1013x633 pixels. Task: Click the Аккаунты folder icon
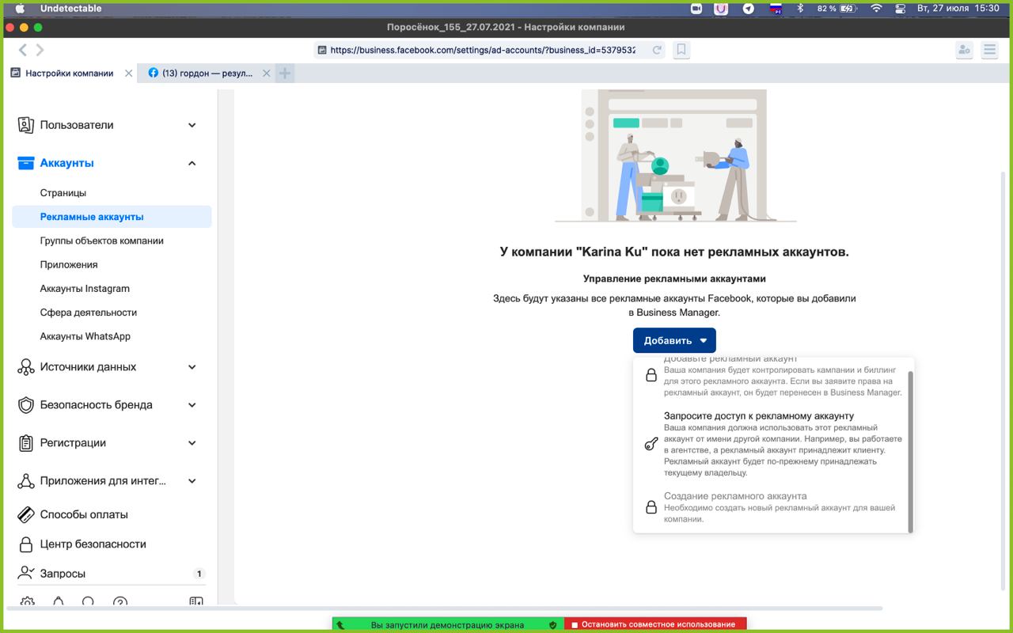[26, 163]
